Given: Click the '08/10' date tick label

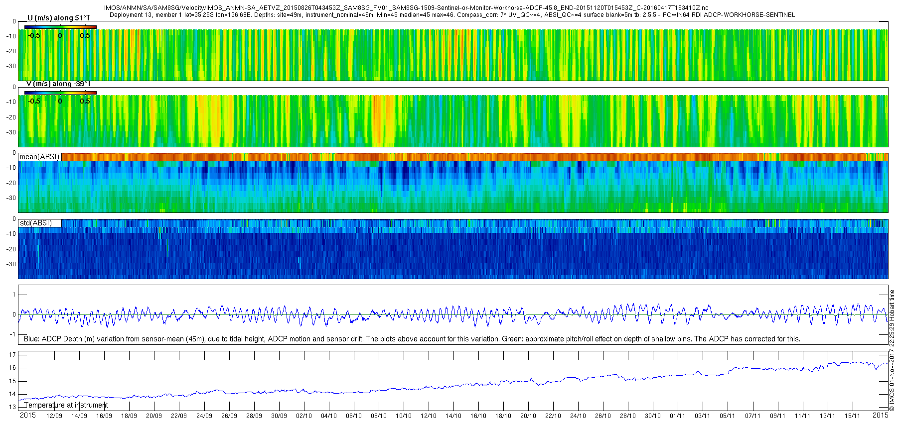Looking at the screenshot, I should point(378,416).
